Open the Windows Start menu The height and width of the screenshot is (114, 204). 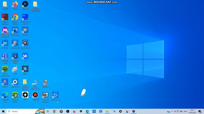tap(3, 111)
